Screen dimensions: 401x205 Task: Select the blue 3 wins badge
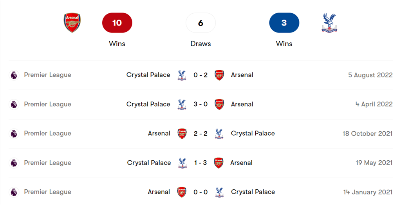coord(284,23)
